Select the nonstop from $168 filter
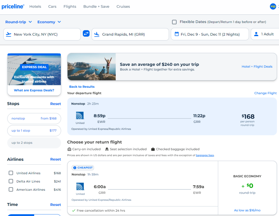Screen dimensions: 279x216 [x=34, y=118]
